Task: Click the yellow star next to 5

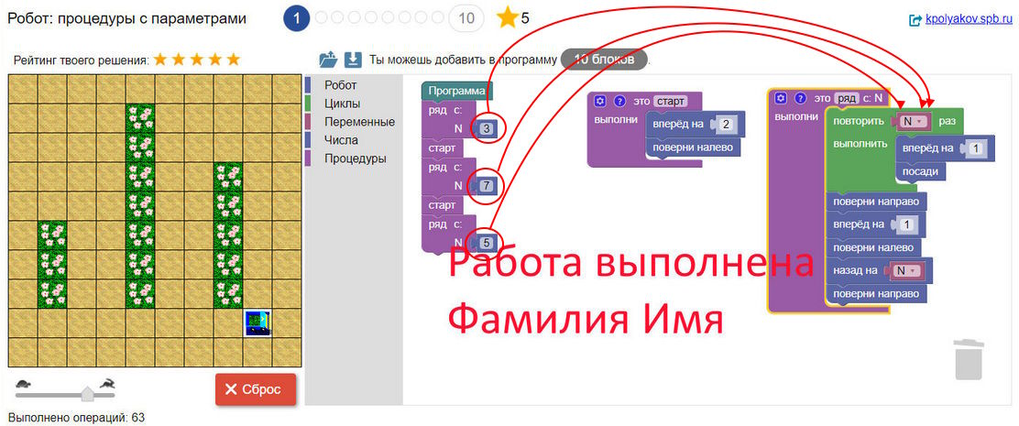Action: click(506, 17)
